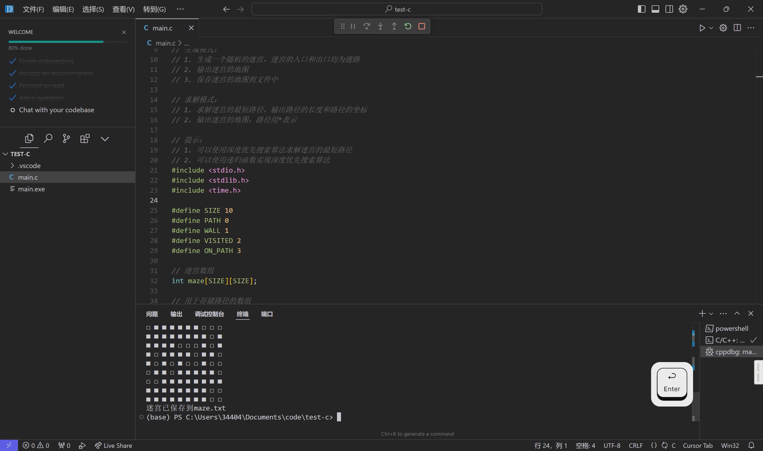This screenshot has height=451, width=763.
Task: Create a new terminal with plus icon
Action: 702,313
